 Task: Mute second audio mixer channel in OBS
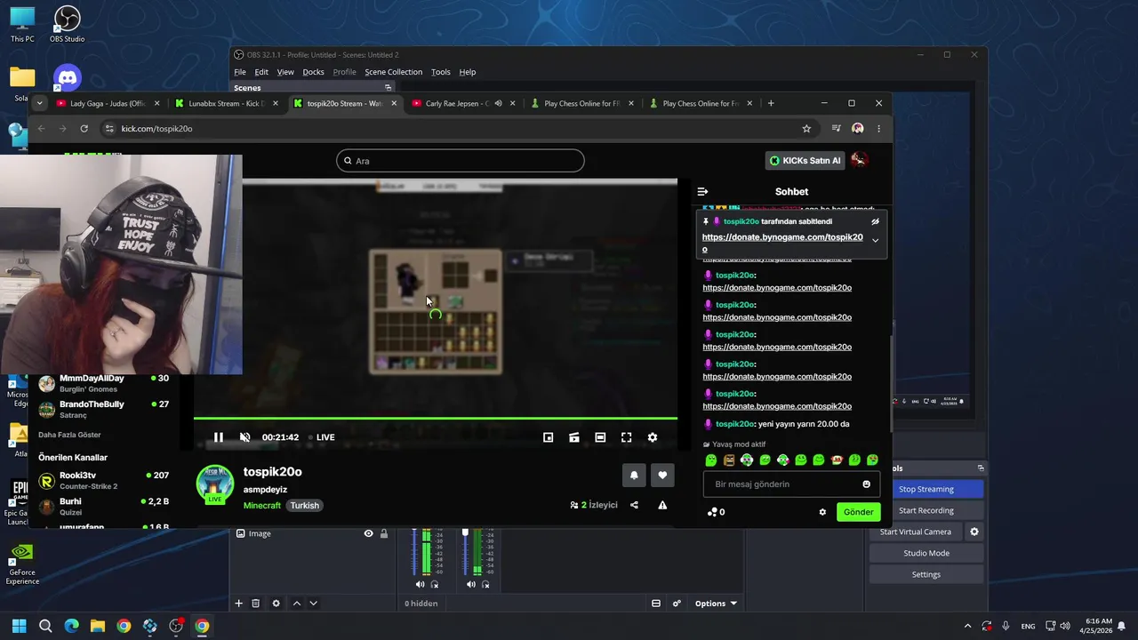tap(470, 584)
